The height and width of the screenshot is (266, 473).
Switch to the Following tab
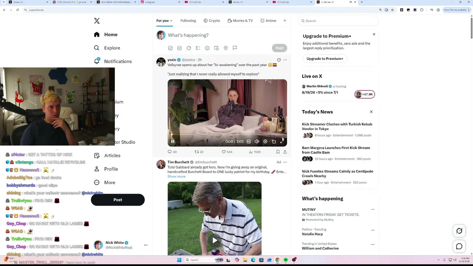pos(188,21)
